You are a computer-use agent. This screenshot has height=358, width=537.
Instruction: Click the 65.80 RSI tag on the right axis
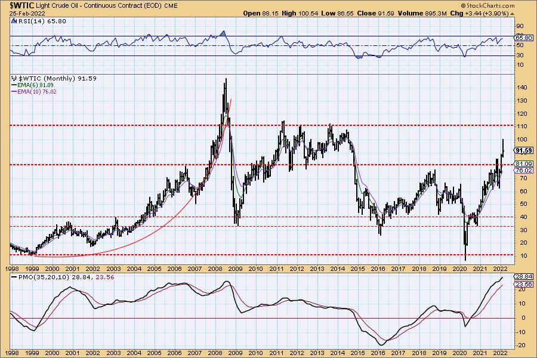pos(524,38)
